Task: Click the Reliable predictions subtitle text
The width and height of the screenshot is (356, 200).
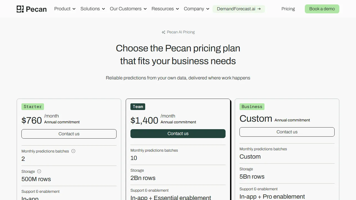Action: point(178,78)
